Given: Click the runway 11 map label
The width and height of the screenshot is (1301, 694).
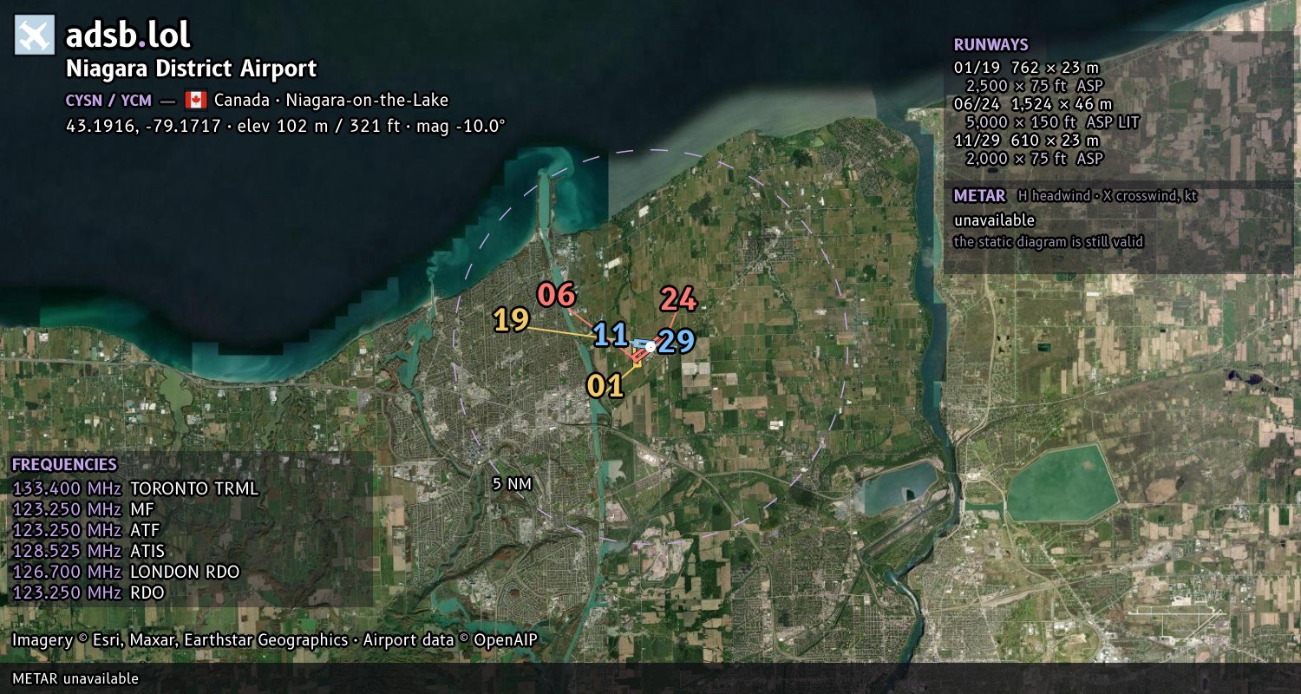Looking at the screenshot, I should 611,335.
